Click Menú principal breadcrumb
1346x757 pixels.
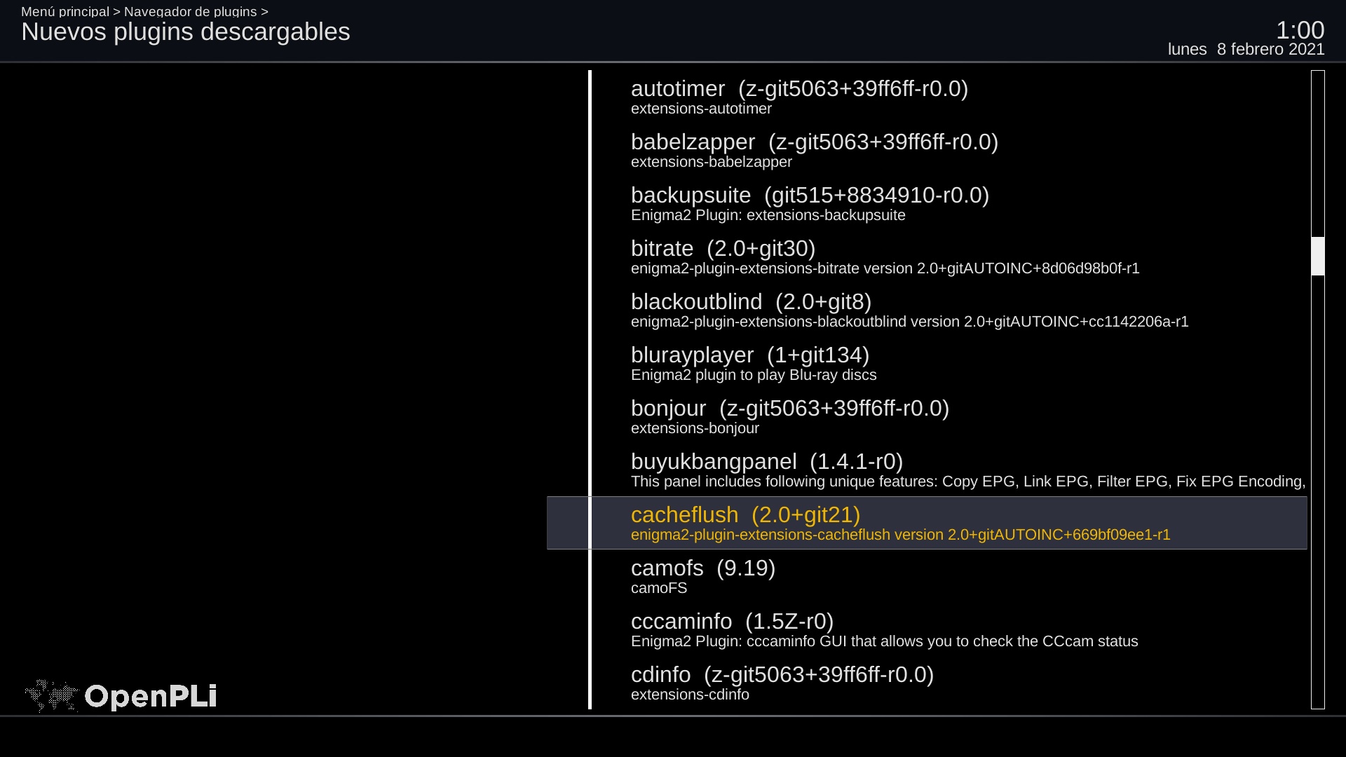click(x=64, y=11)
